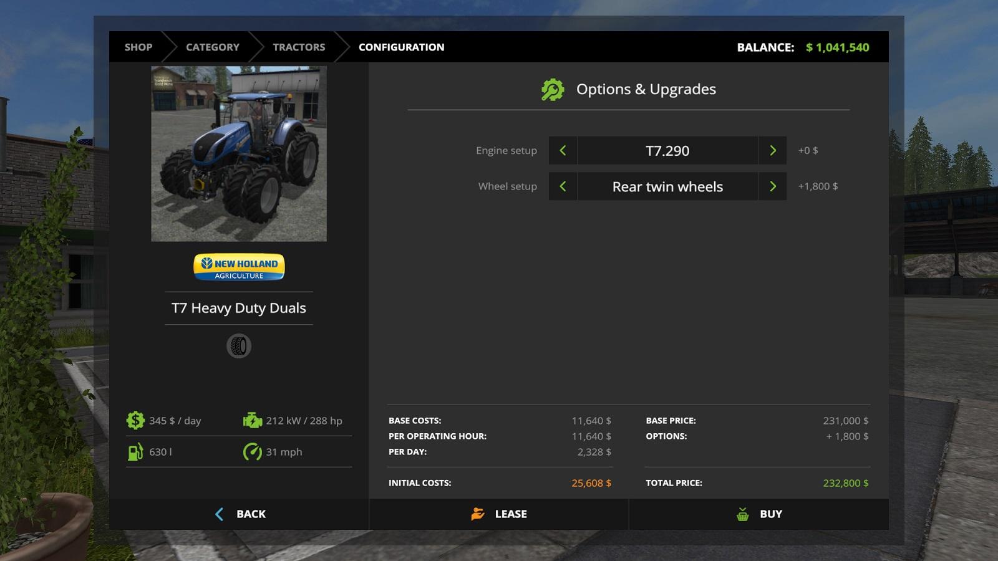
Task: Switch to next wheel setup
Action: [772, 186]
